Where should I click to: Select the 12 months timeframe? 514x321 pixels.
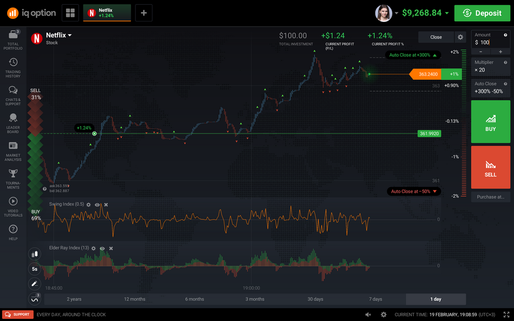135,299
